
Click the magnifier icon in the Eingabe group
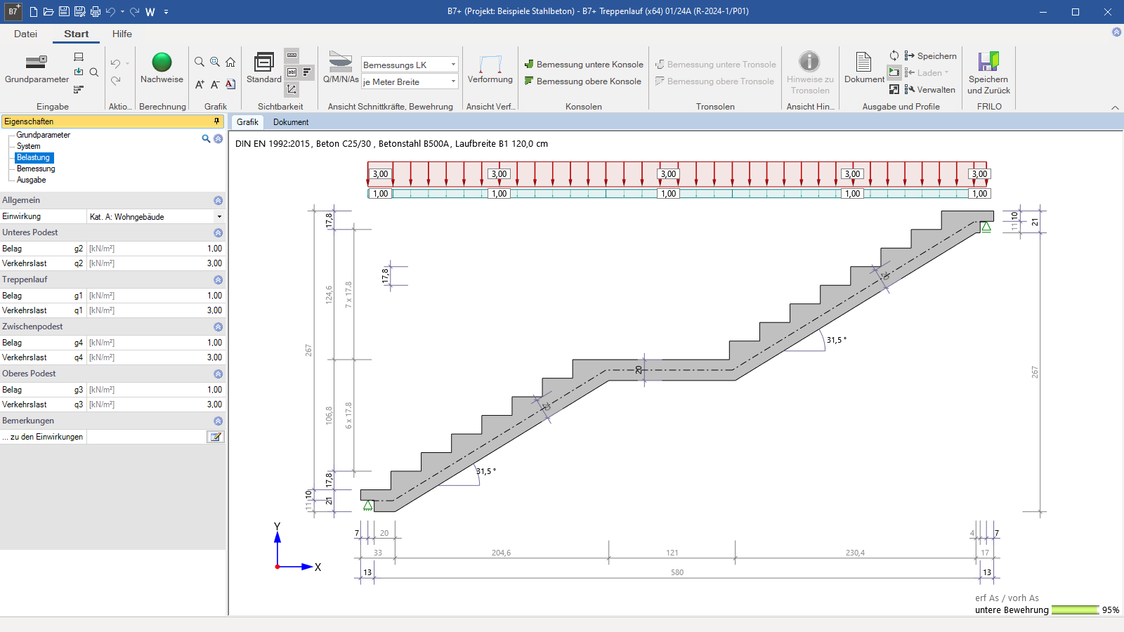[94, 72]
